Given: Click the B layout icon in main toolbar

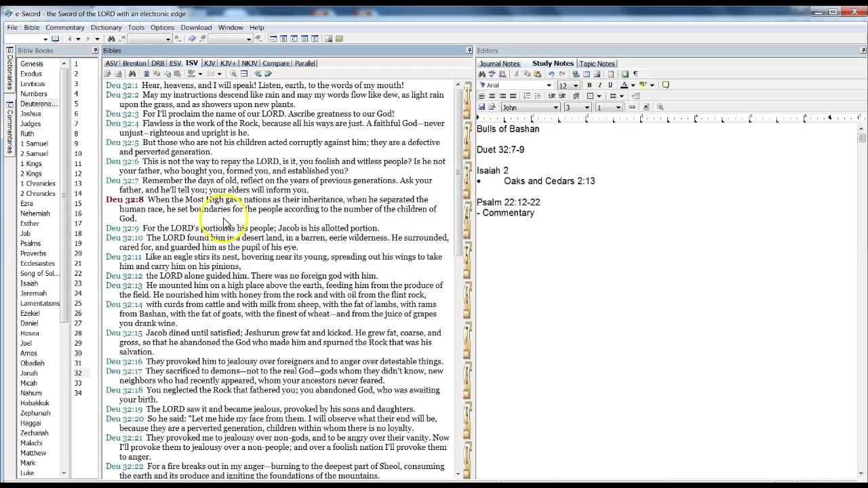Looking at the screenshot, I should (284, 39).
